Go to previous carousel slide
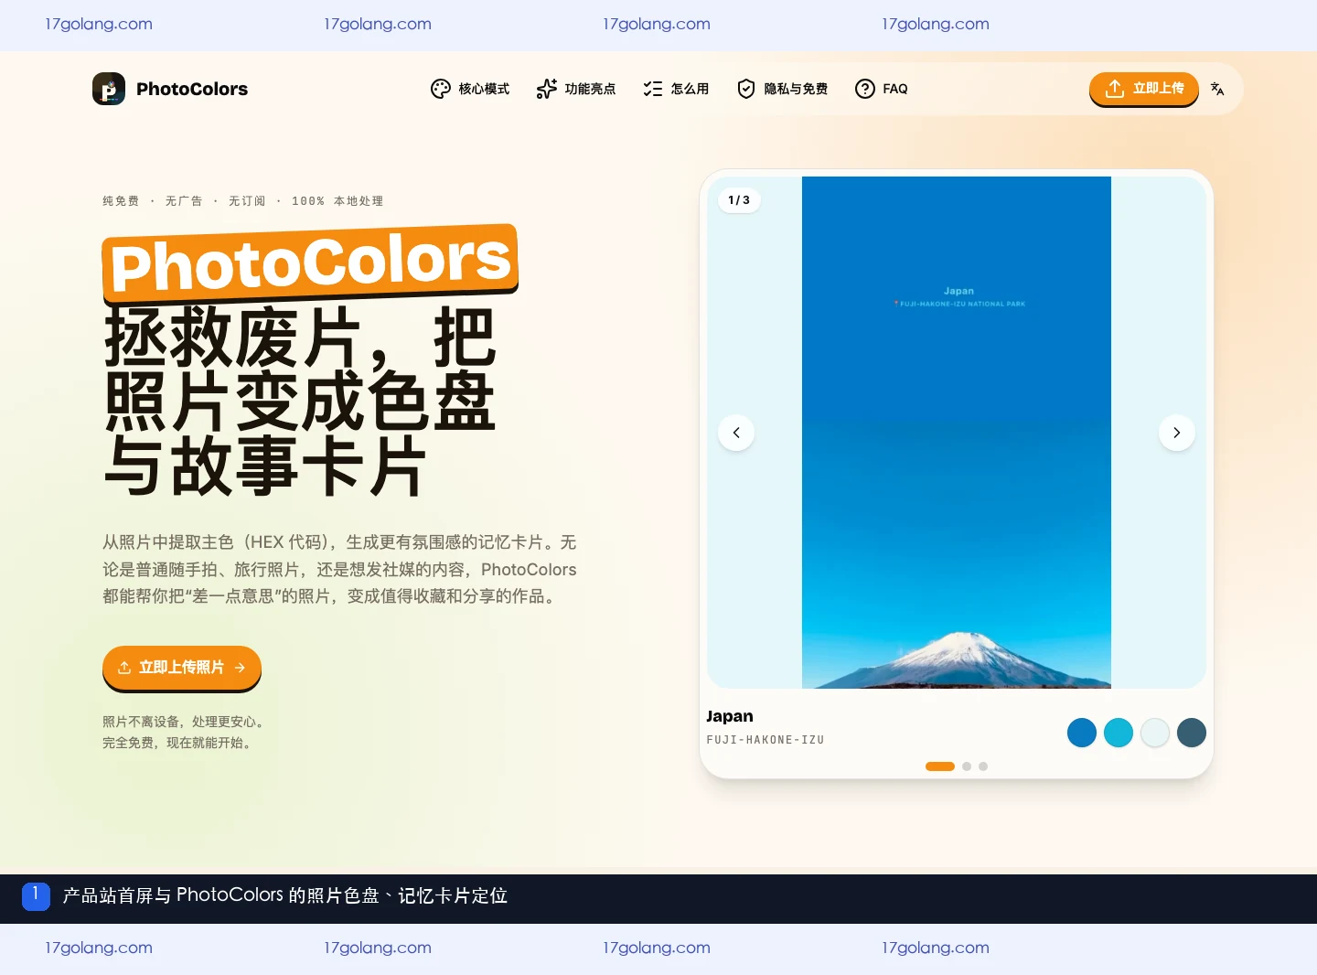The width and height of the screenshot is (1317, 975). tap(736, 433)
